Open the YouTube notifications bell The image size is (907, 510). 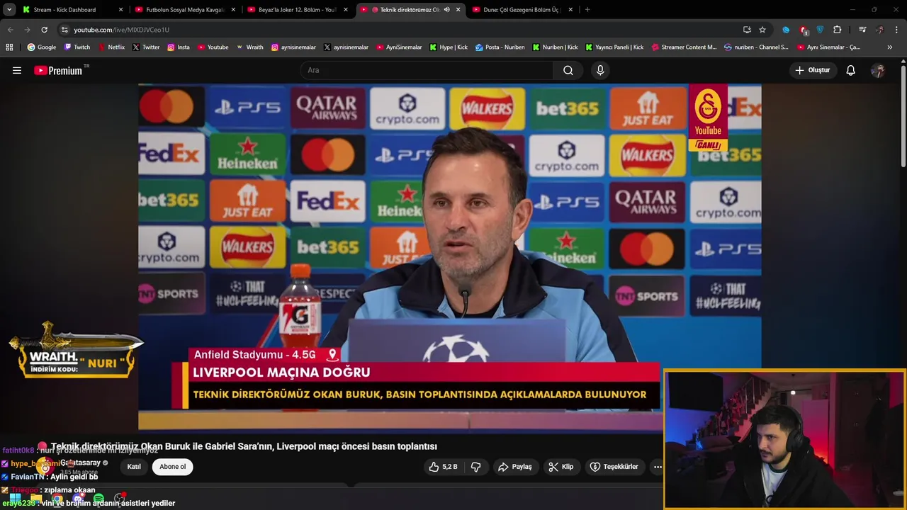pyautogui.click(x=851, y=70)
